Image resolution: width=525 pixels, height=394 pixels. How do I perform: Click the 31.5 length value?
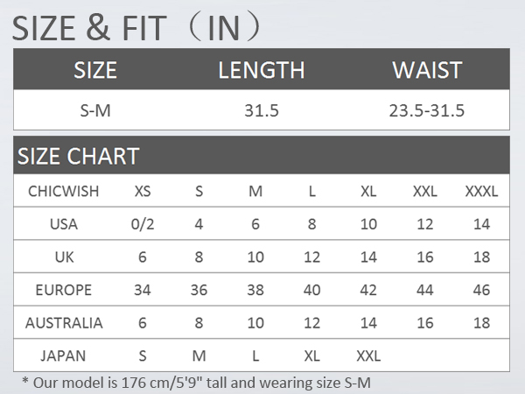tap(262, 110)
